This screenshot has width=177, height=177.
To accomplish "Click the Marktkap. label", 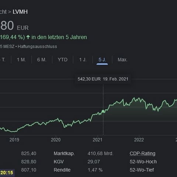I will click(64, 153).
